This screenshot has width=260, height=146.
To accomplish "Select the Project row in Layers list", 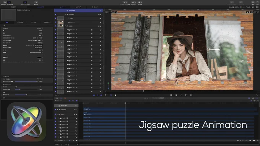I will click(x=78, y=11).
